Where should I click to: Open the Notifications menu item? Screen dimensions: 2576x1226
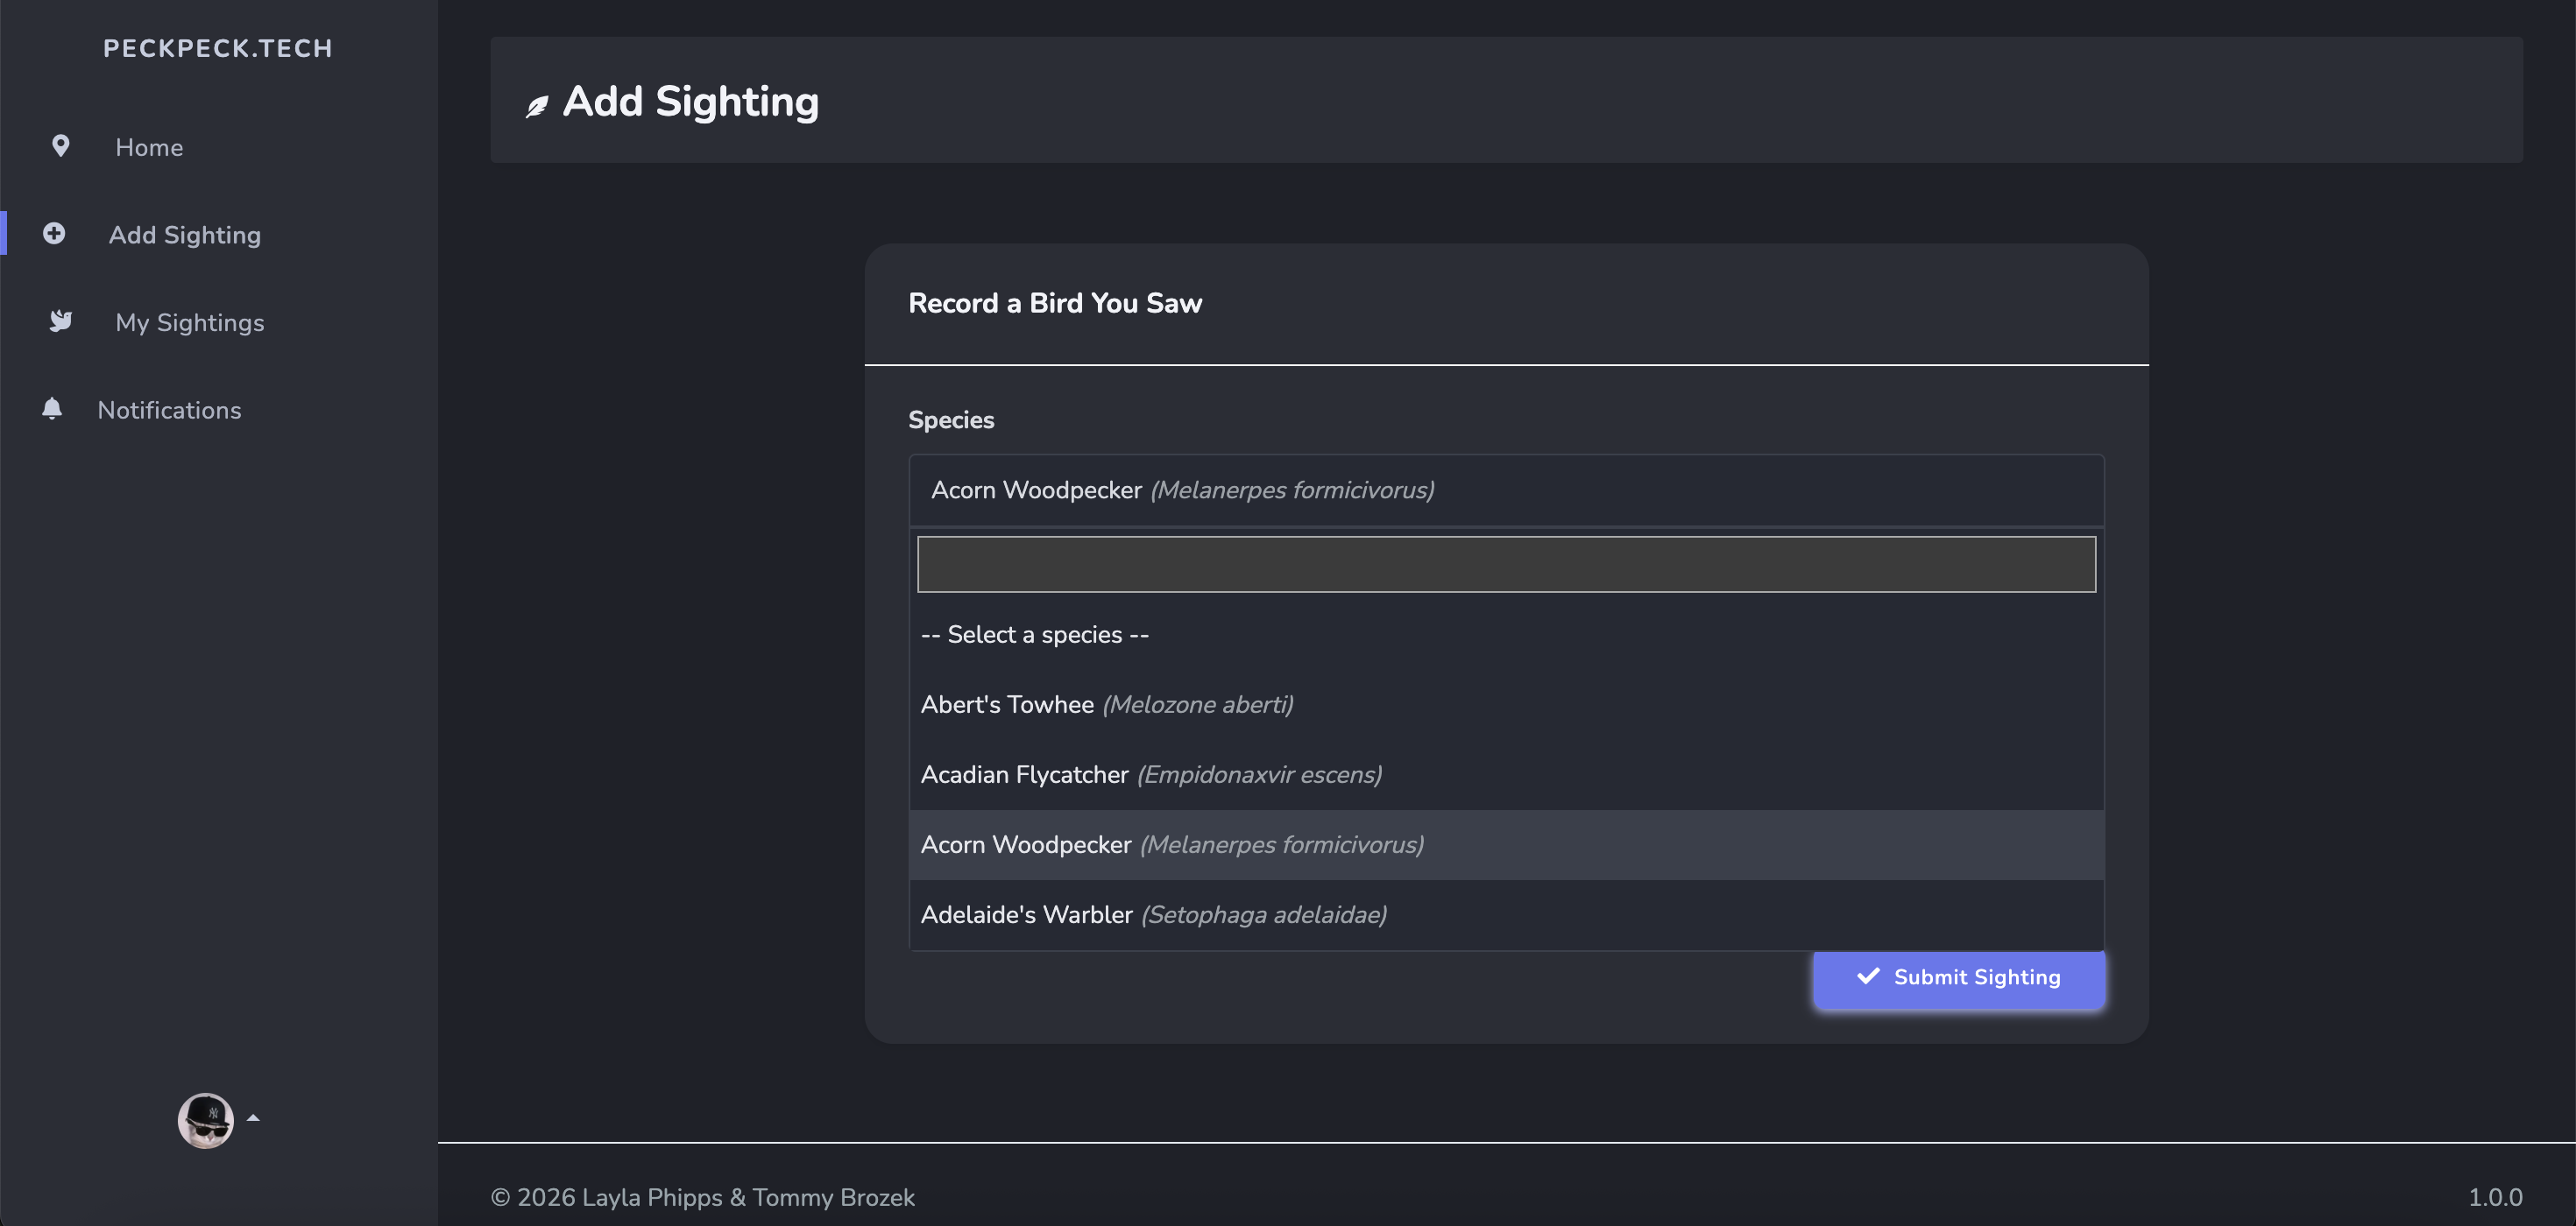click(x=169, y=410)
